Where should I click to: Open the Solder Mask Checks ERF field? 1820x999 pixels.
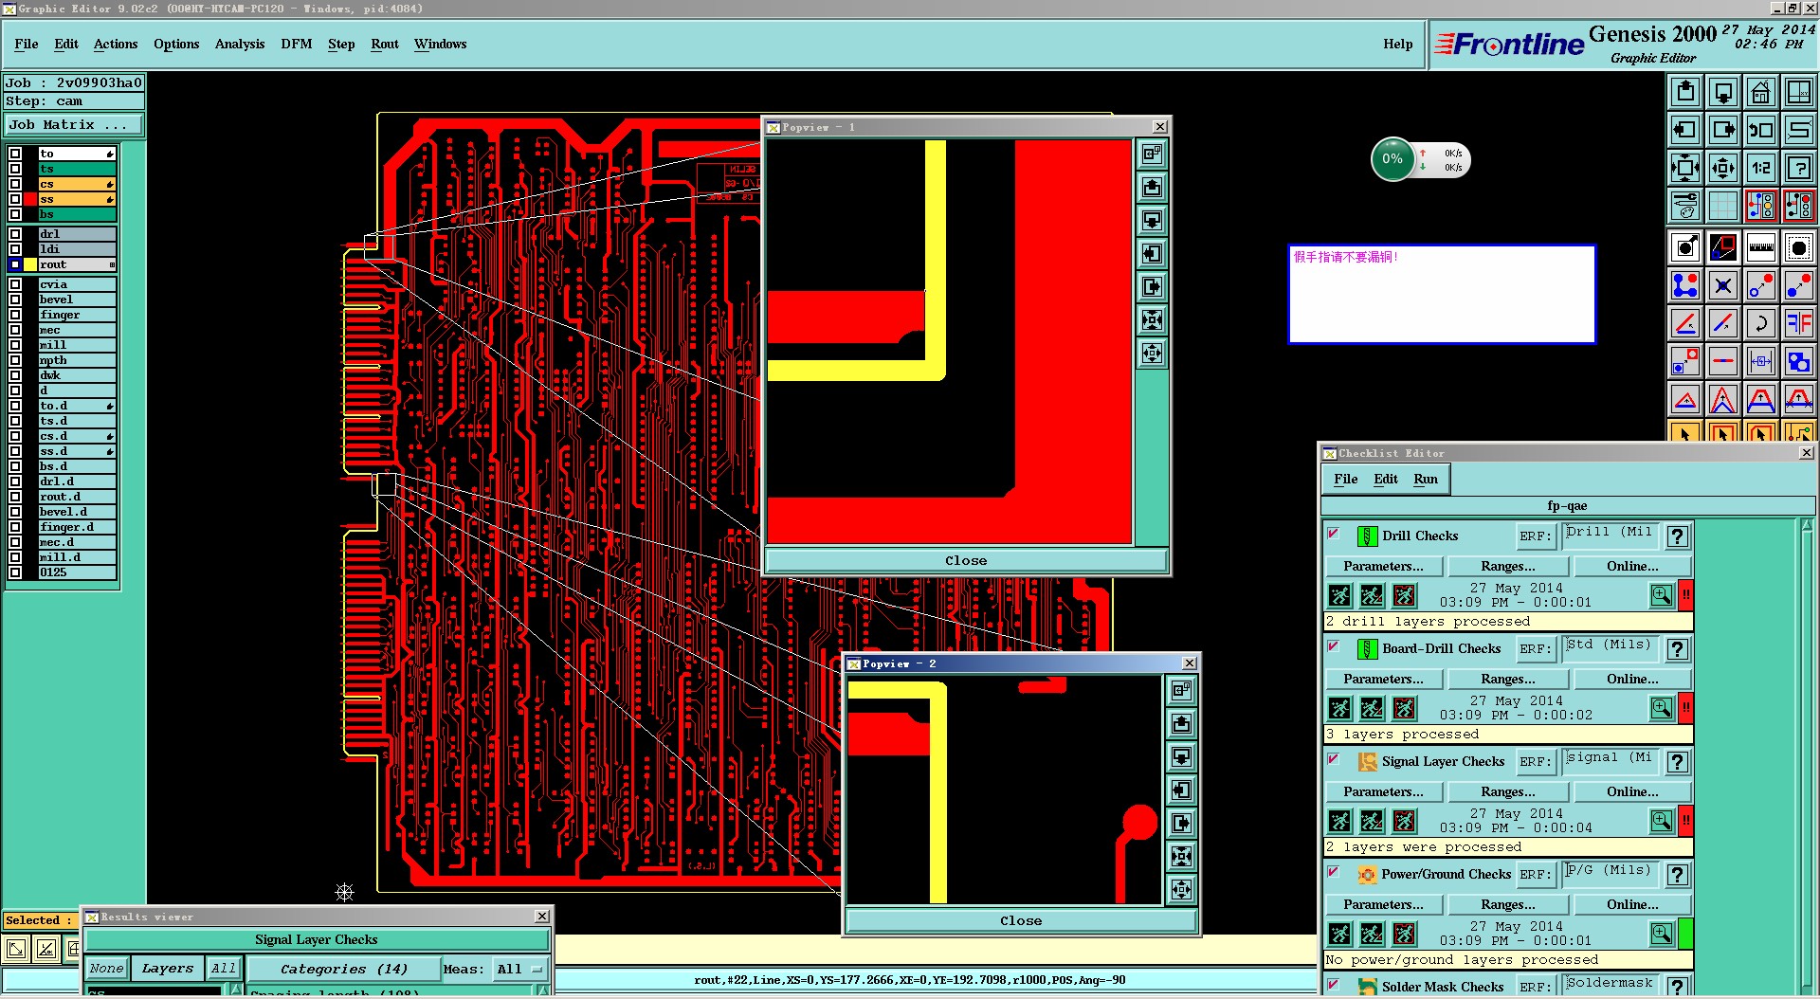1610,986
